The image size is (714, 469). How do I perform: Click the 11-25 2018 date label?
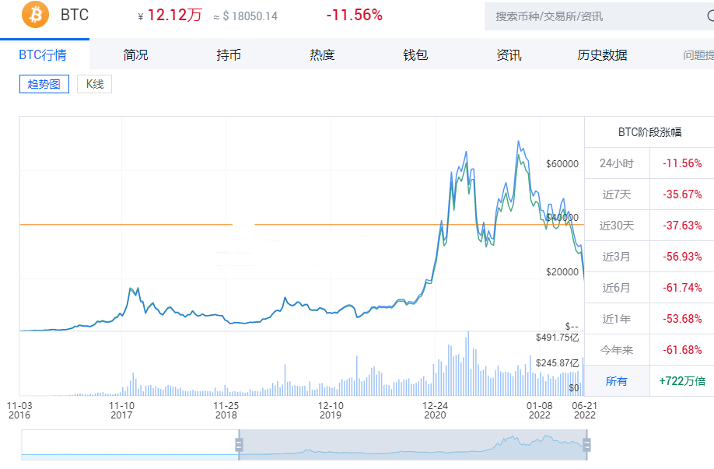(226, 410)
